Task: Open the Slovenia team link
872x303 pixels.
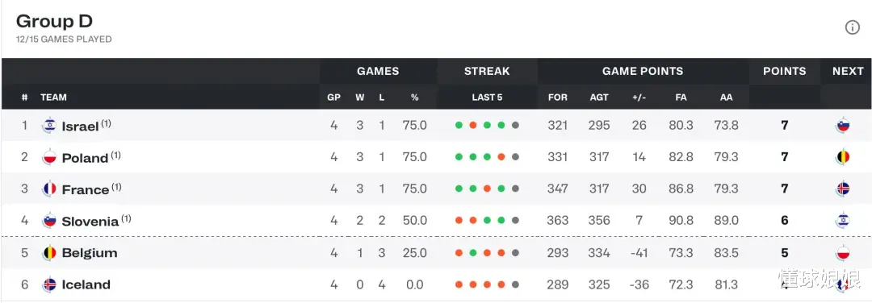Action: coord(90,222)
